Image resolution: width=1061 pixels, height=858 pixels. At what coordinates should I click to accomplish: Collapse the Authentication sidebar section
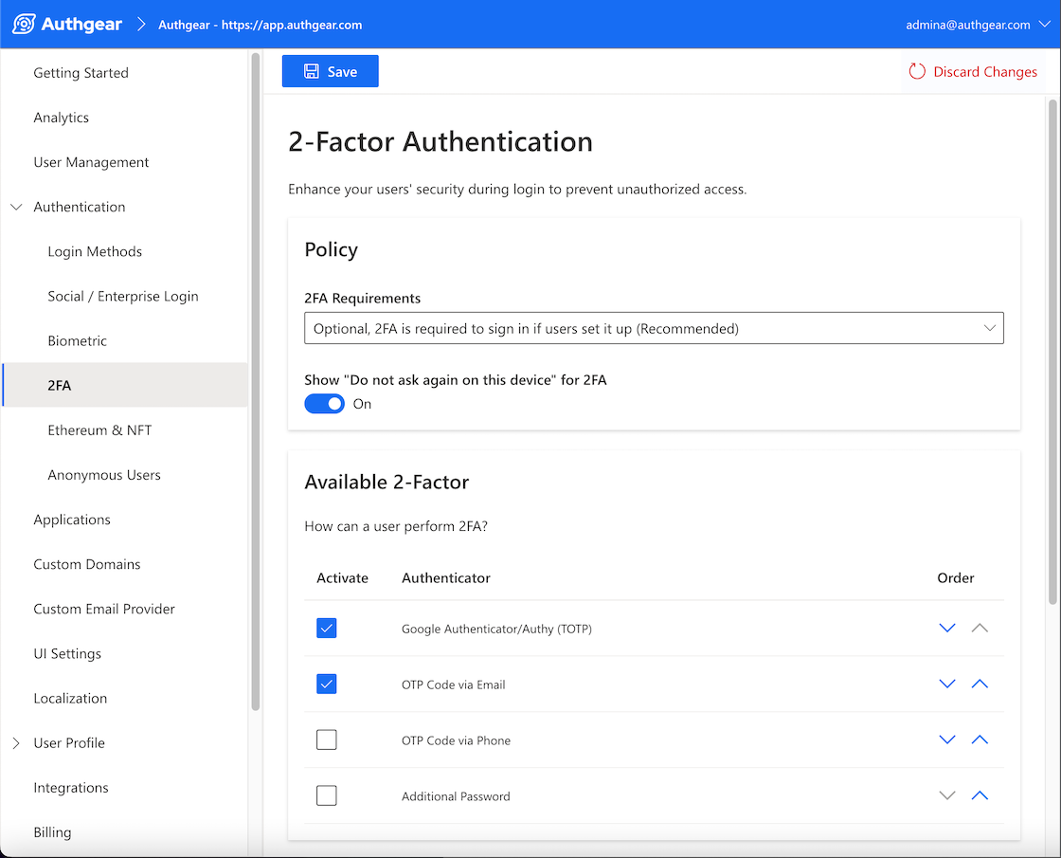click(x=16, y=207)
